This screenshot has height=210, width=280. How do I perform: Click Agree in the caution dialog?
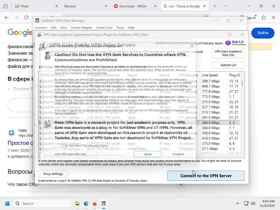pos(148,154)
